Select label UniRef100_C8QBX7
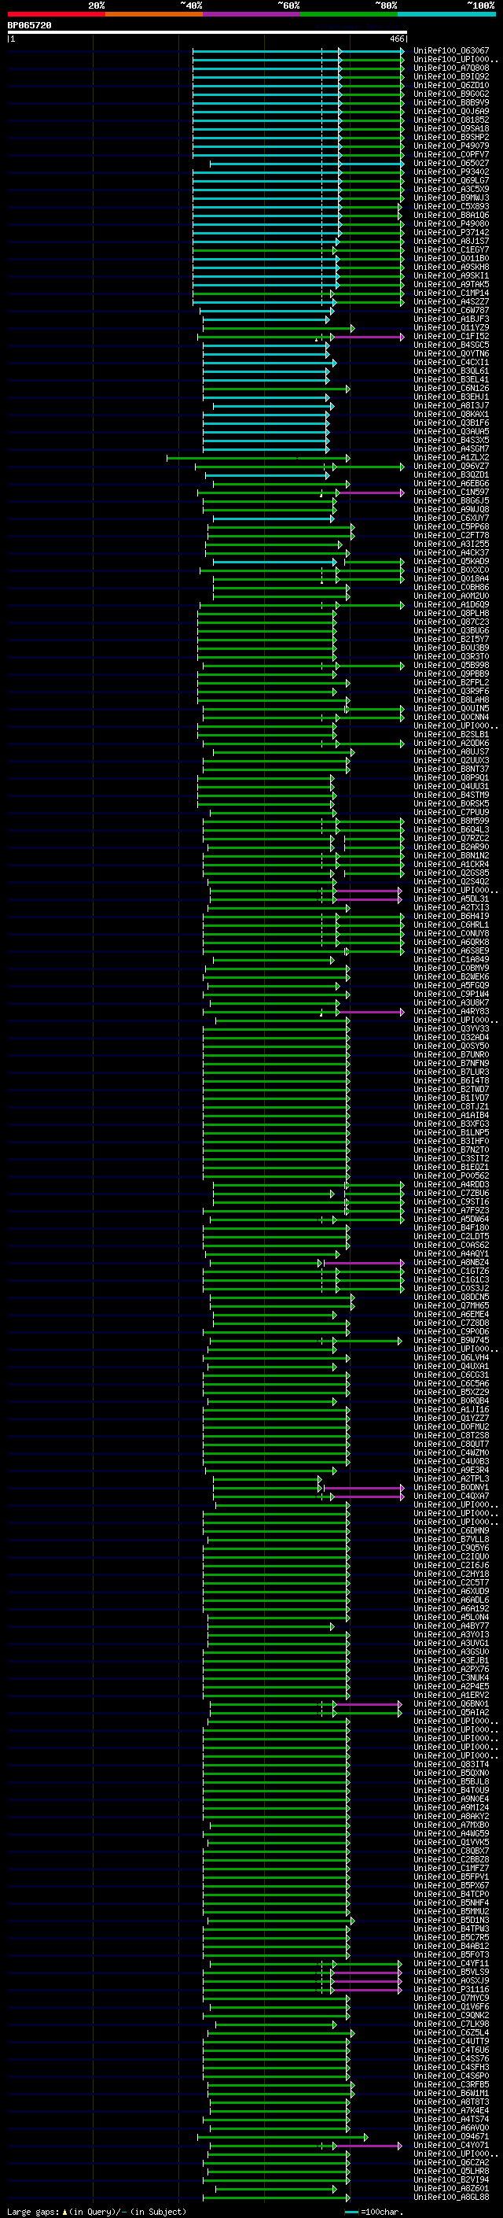Image resolution: width=503 pixels, height=2218 pixels. click(451, 1851)
